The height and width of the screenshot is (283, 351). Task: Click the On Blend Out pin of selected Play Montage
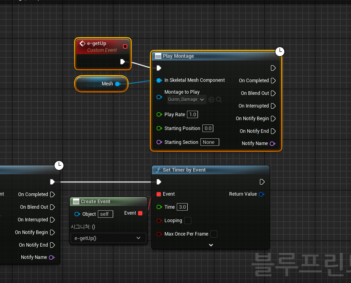(273, 93)
